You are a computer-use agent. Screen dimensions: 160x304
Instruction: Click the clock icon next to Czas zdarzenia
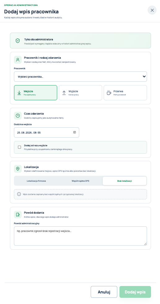pos(18,116)
